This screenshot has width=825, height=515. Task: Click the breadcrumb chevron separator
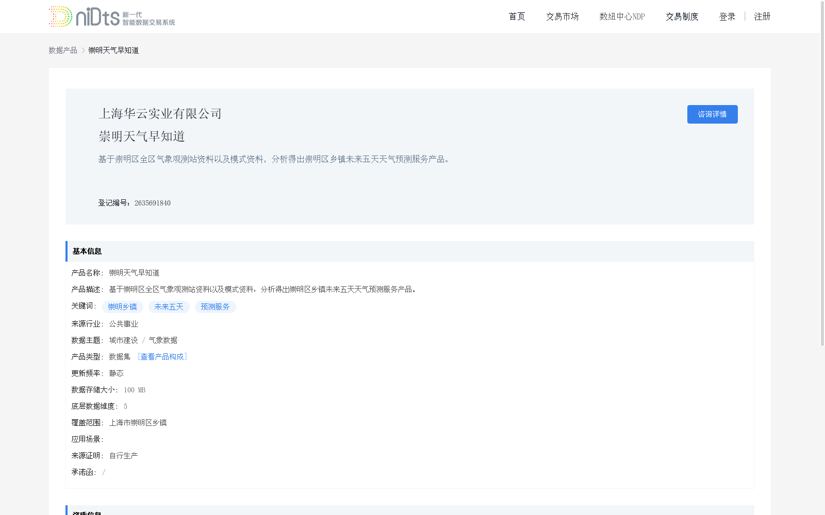click(x=83, y=50)
